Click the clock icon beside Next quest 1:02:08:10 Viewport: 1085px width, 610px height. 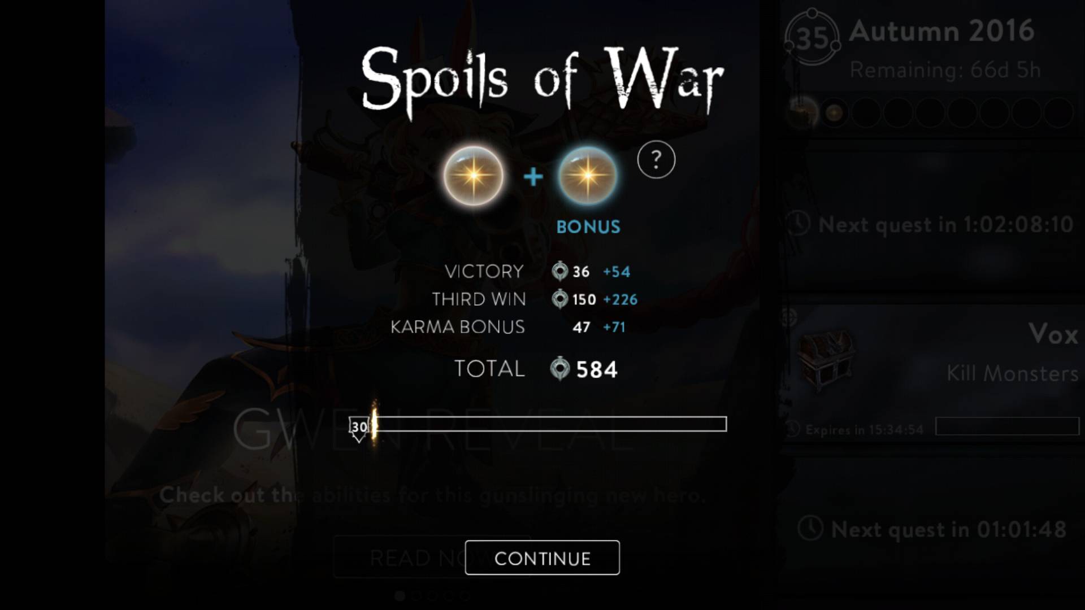(x=798, y=224)
